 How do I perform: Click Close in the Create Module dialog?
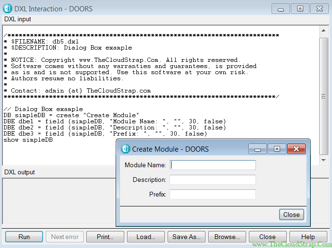tap(291, 214)
